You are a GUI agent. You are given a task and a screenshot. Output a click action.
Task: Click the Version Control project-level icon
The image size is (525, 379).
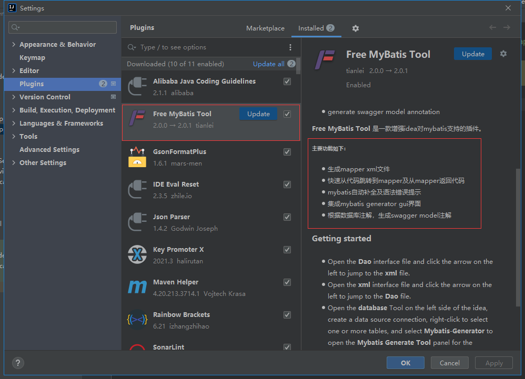(113, 97)
